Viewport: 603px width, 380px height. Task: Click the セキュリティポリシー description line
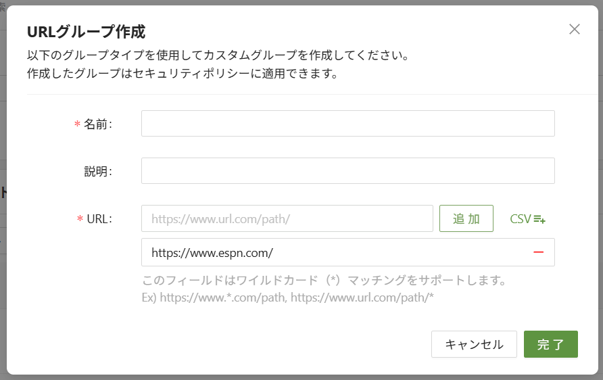(x=183, y=73)
